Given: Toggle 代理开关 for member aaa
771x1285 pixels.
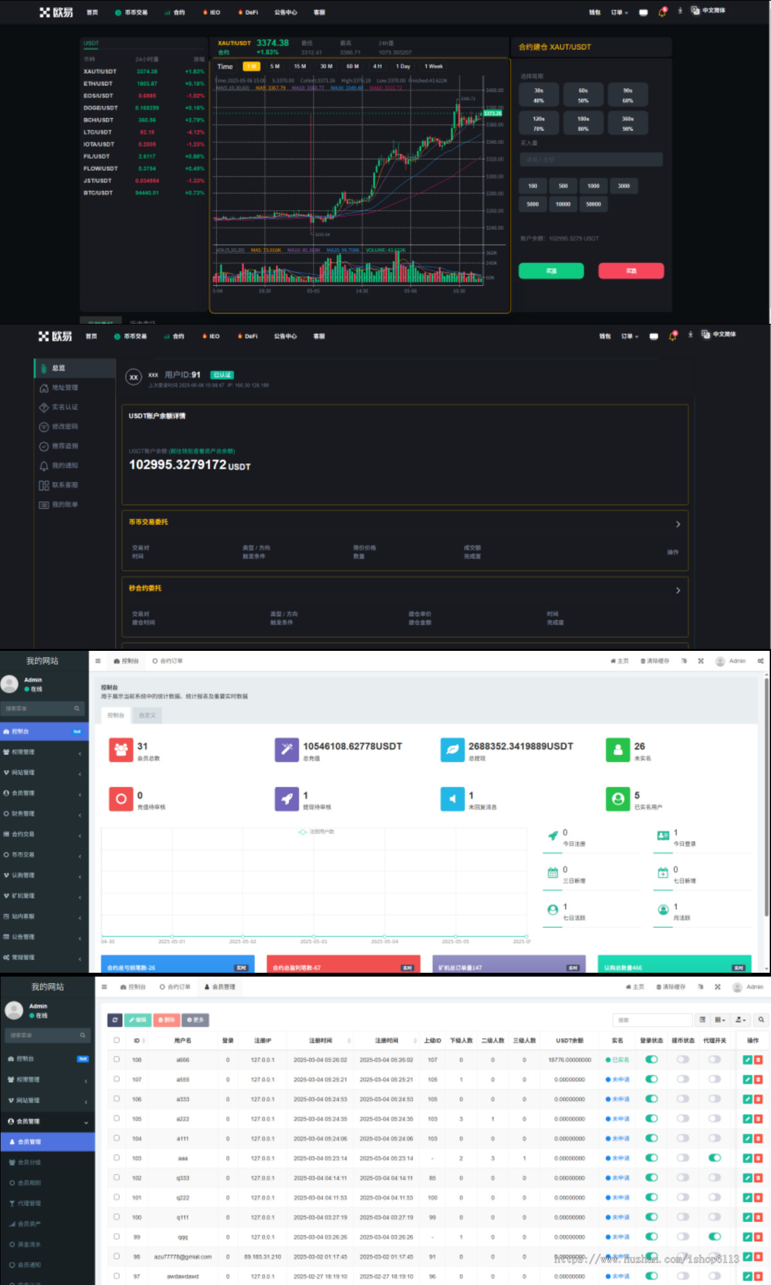Looking at the screenshot, I should 714,1158.
